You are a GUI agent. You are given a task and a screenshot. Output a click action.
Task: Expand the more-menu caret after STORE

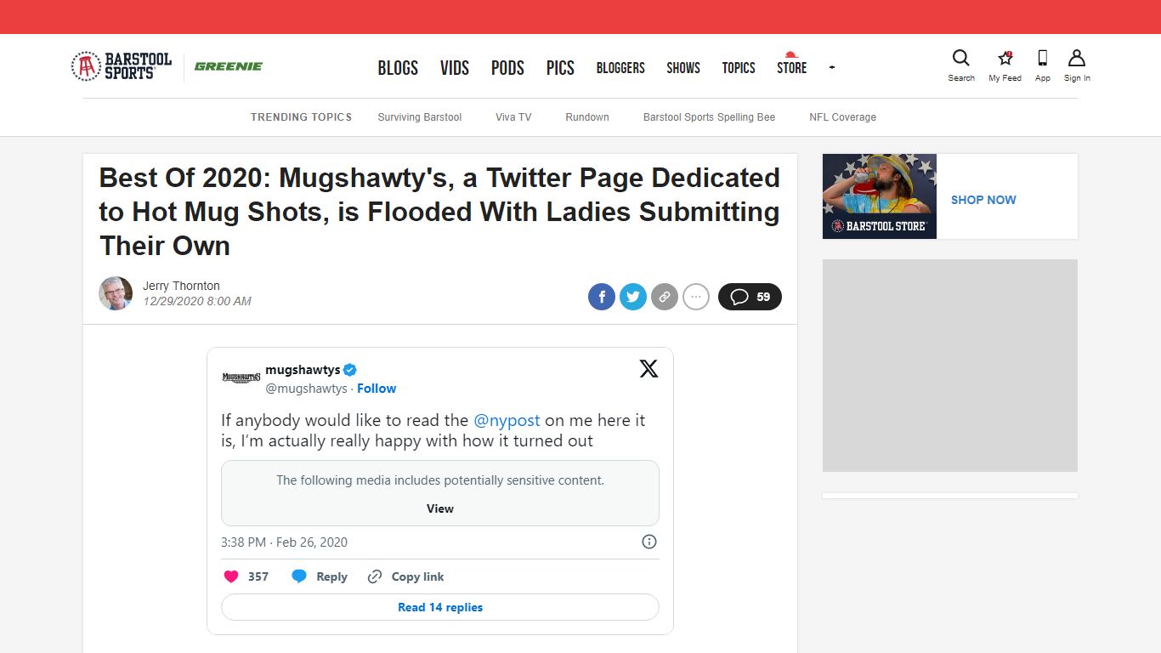click(x=832, y=67)
